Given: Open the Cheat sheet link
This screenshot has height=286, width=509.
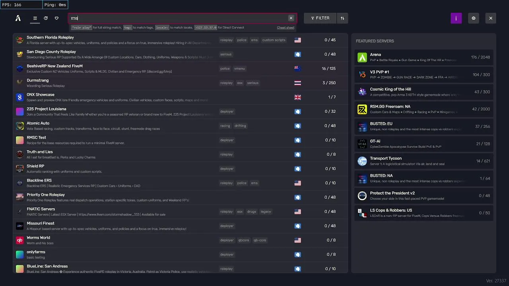Looking at the screenshot, I should click(x=286, y=28).
